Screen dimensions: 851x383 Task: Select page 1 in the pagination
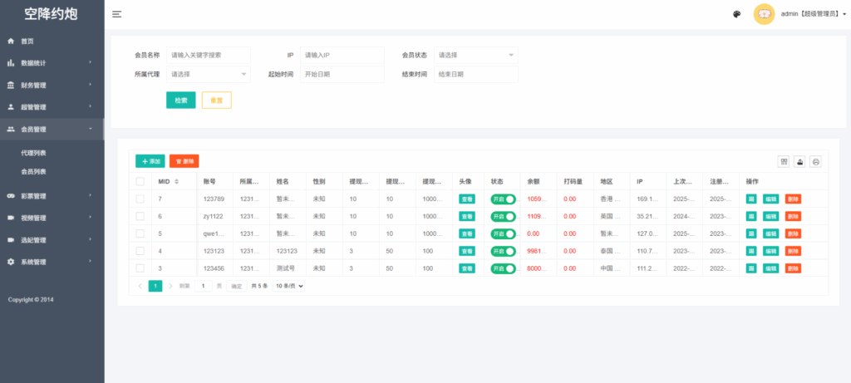155,286
